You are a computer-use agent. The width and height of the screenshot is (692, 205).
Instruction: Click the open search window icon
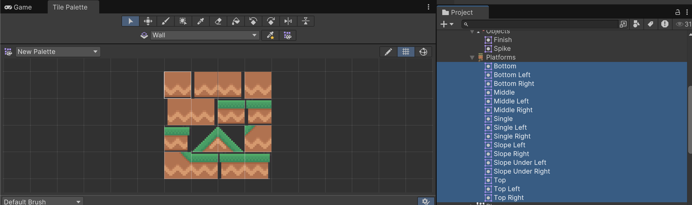(623, 24)
